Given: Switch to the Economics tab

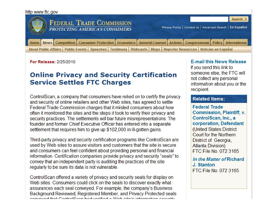Looking at the screenshot, I should (x=126, y=43).
